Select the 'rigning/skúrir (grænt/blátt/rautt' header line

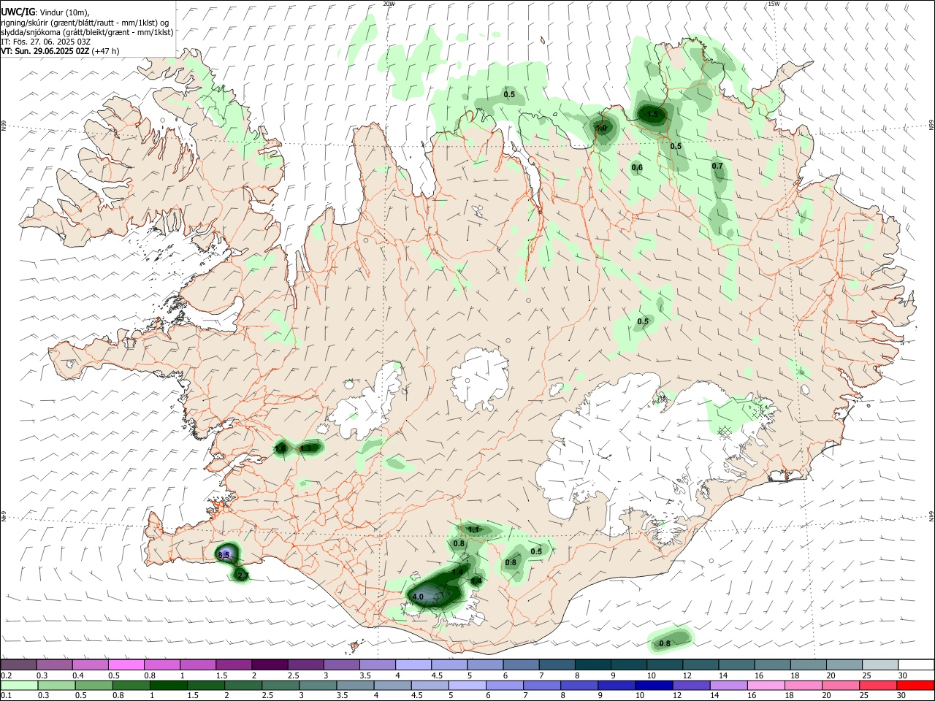click(85, 22)
